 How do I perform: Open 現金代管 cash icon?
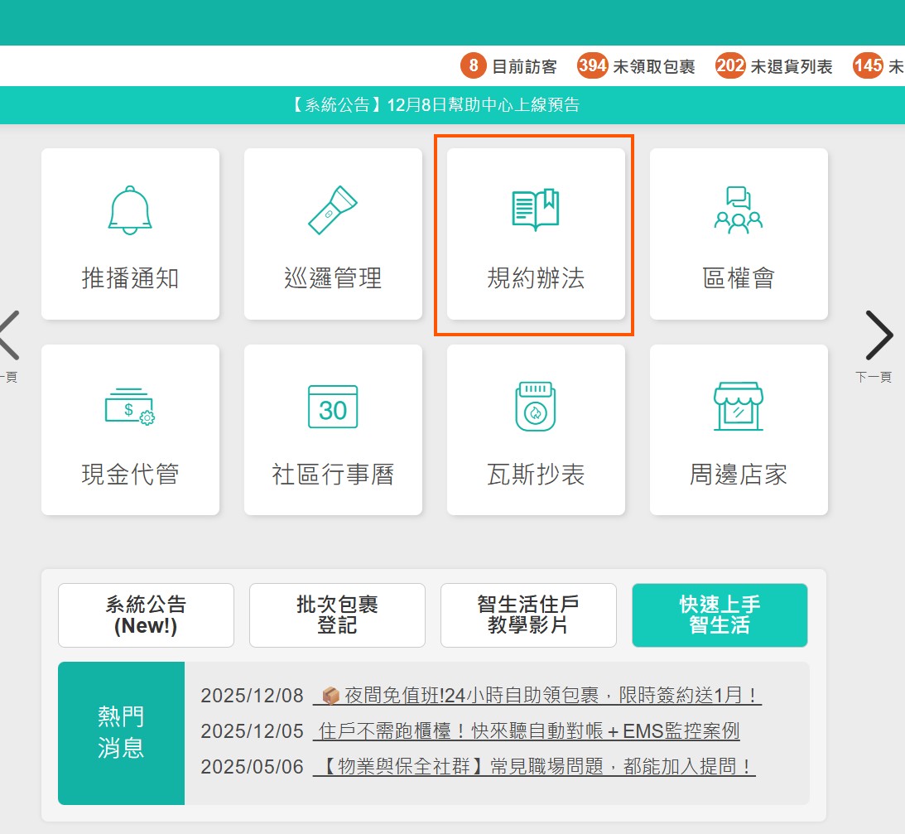130,407
